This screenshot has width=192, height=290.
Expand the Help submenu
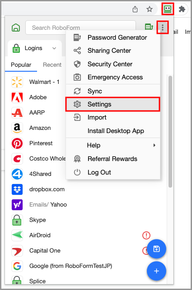[x=113, y=145]
